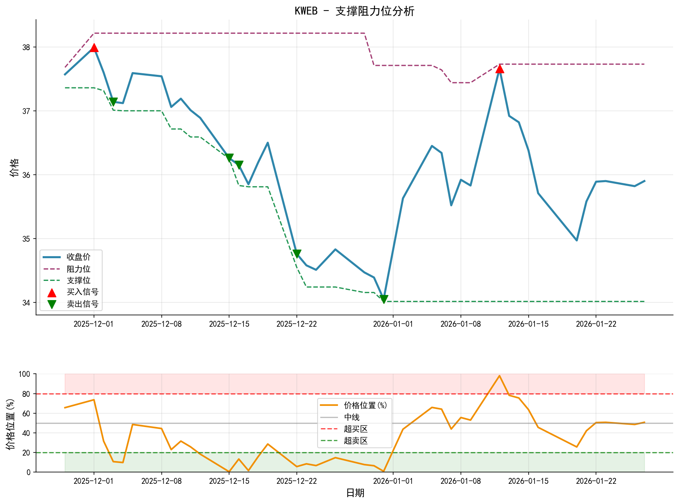Click the green triangle icon in the legend
The width and height of the screenshot is (679, 503).
[52, 303]
